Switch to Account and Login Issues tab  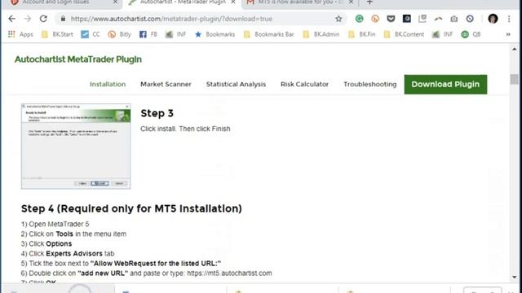pyautogui.click(x=55, y=2)
